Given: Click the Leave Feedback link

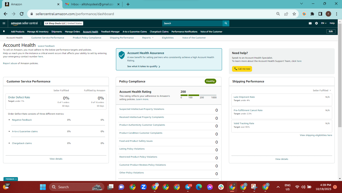Looking at the screenshot, I should (46, 46).
